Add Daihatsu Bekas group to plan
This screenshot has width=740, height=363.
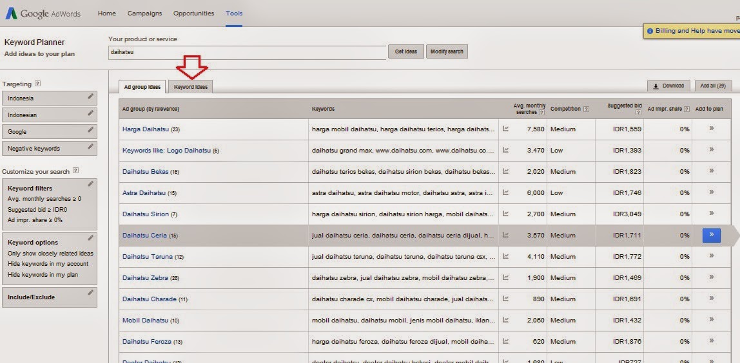(x=711, y=171)
